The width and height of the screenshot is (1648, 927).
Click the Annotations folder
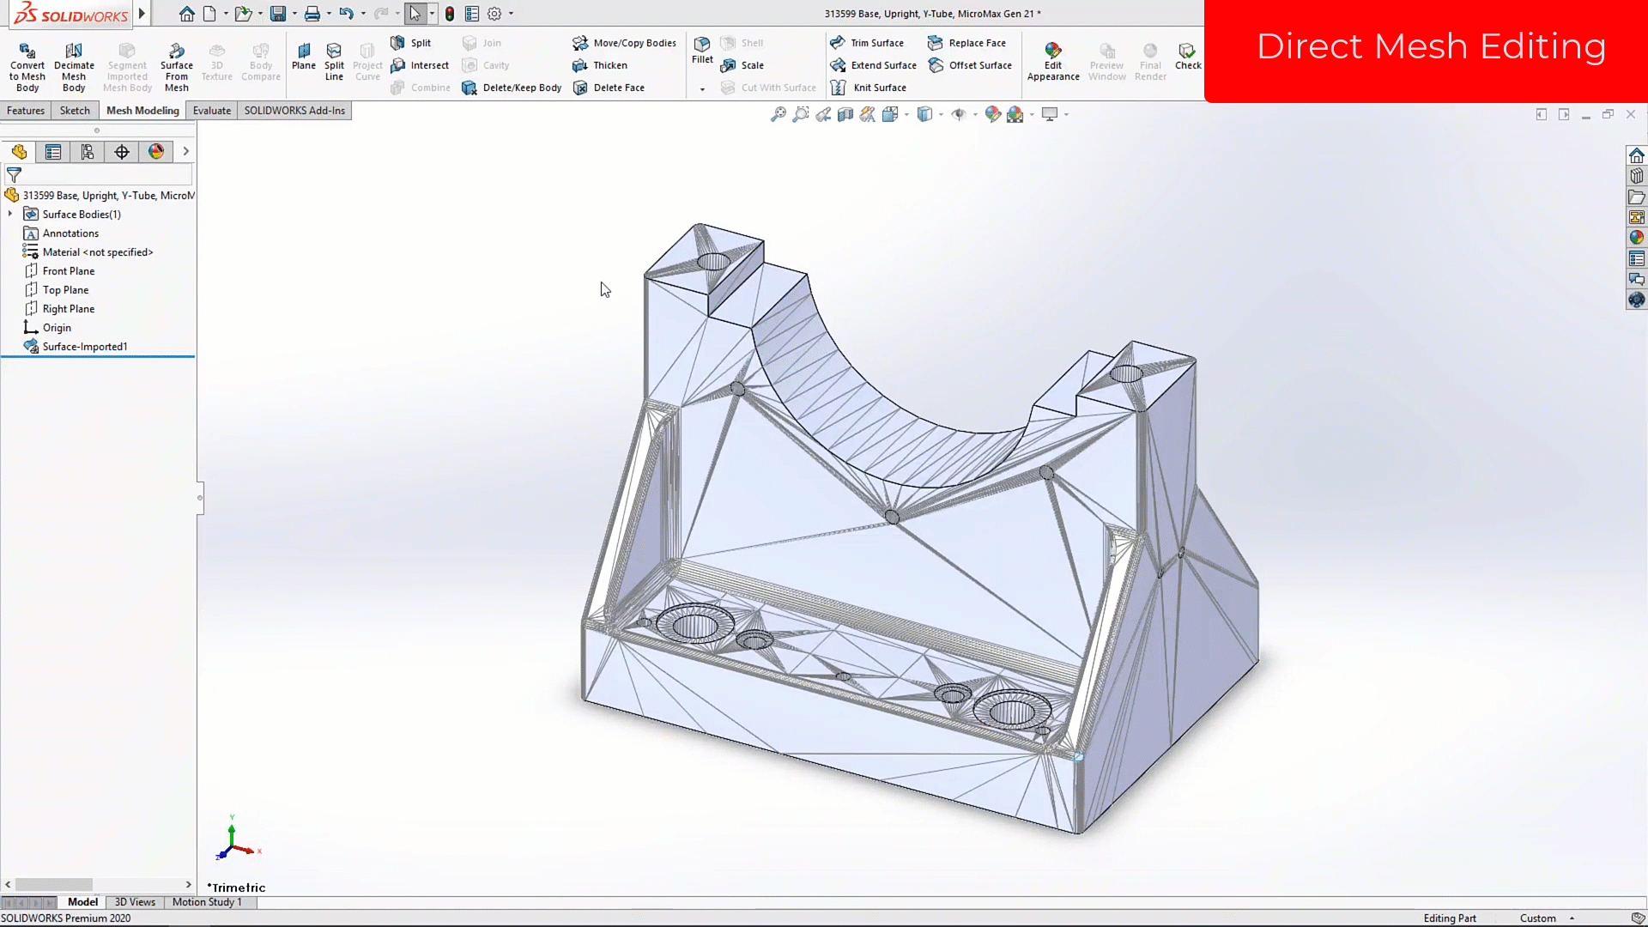click(x=61, y=233)
